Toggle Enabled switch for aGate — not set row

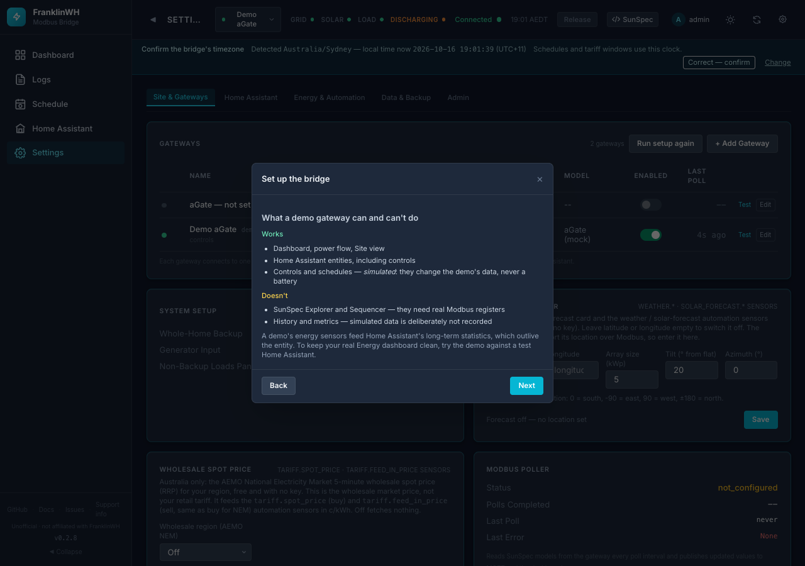pyautogui.click(x=651, y=204)
